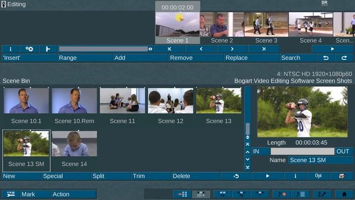The image size is (355, 200).
Task: Select Scene 13 SM thumbnail
Action: point(26,143)
